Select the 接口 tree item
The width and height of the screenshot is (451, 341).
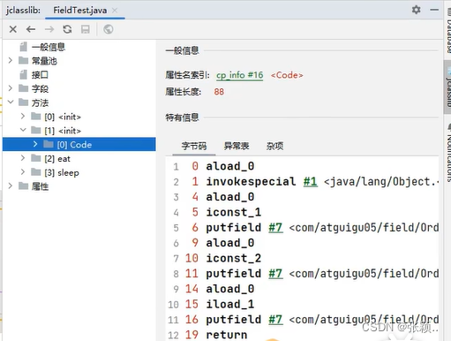[40, 75]
